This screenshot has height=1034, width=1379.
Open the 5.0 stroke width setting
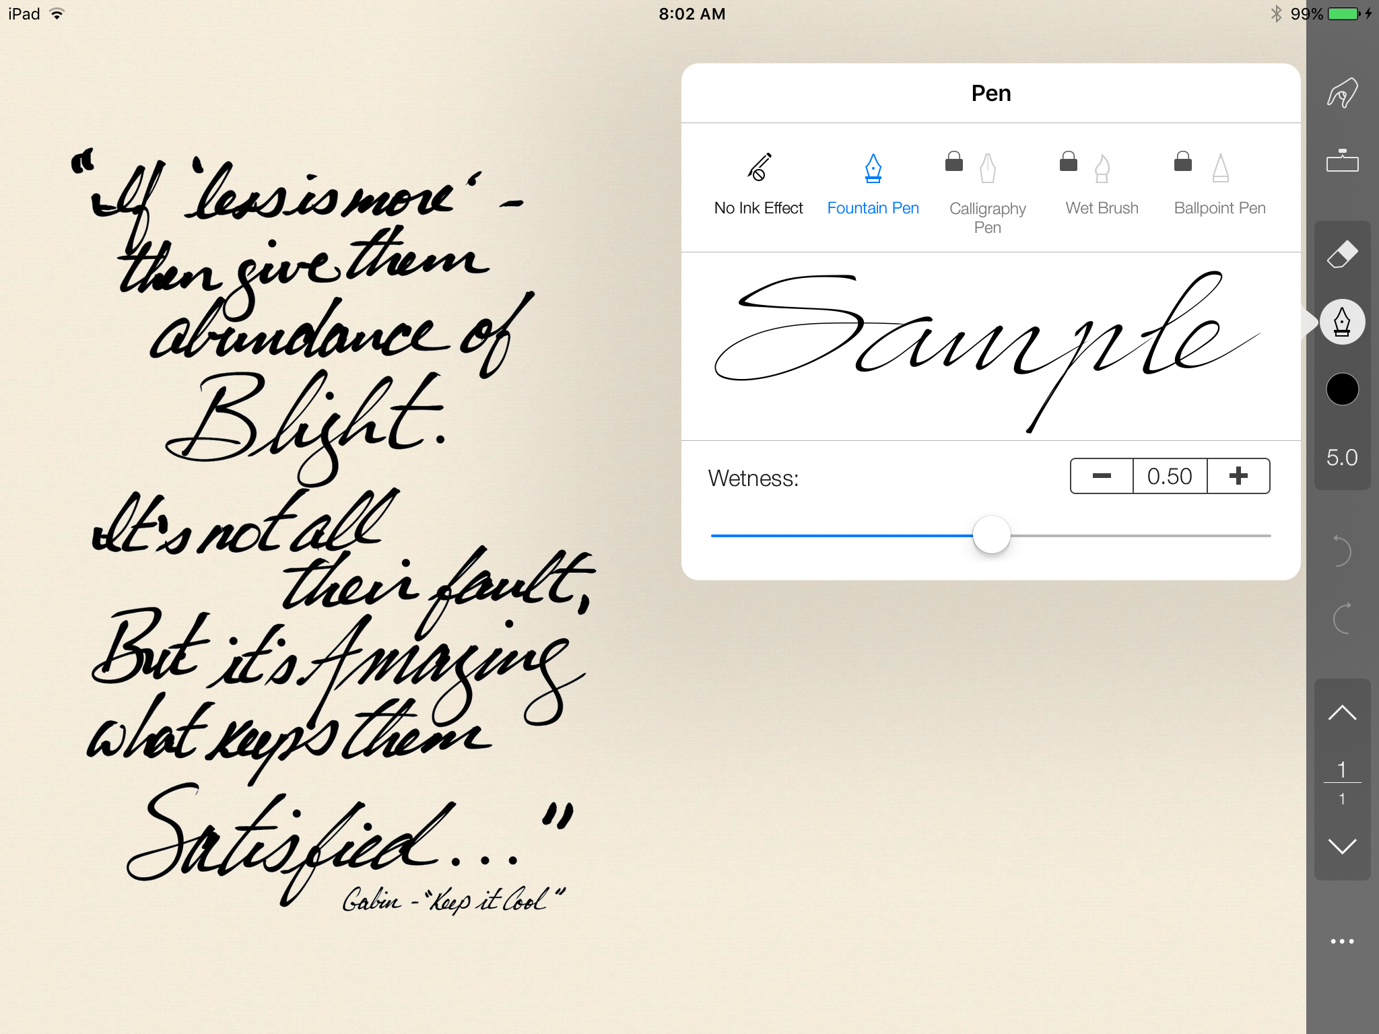point(1342,458)
